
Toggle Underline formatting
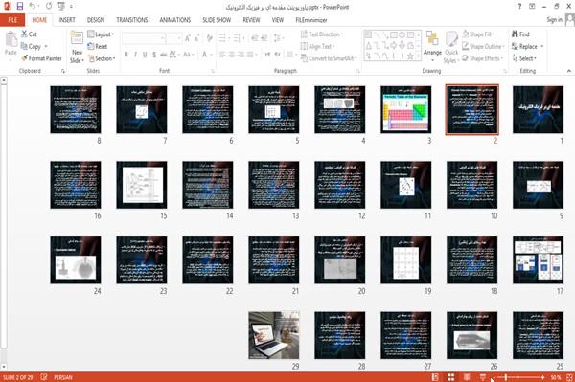click(x=145, y=55)
